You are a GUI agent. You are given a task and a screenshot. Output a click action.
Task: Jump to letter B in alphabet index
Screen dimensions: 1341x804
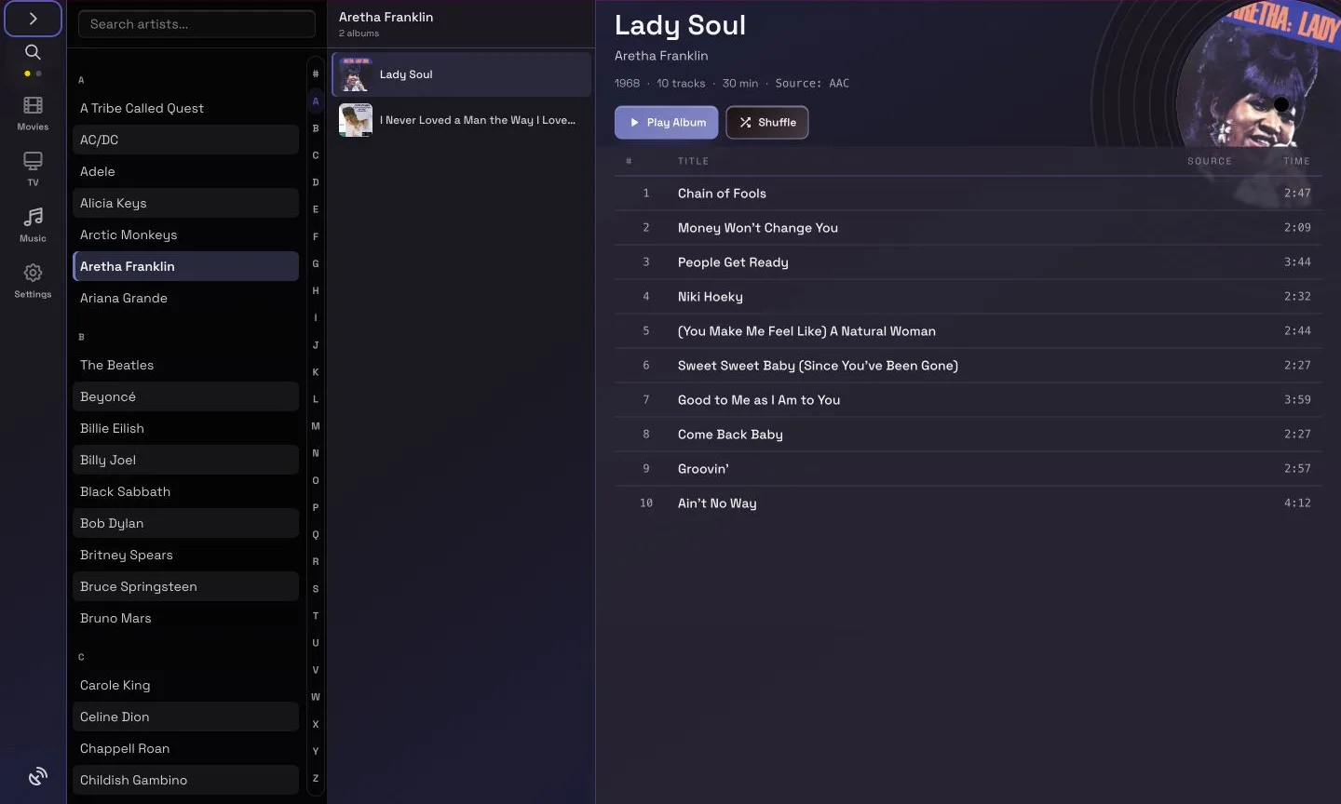(316, 128)
